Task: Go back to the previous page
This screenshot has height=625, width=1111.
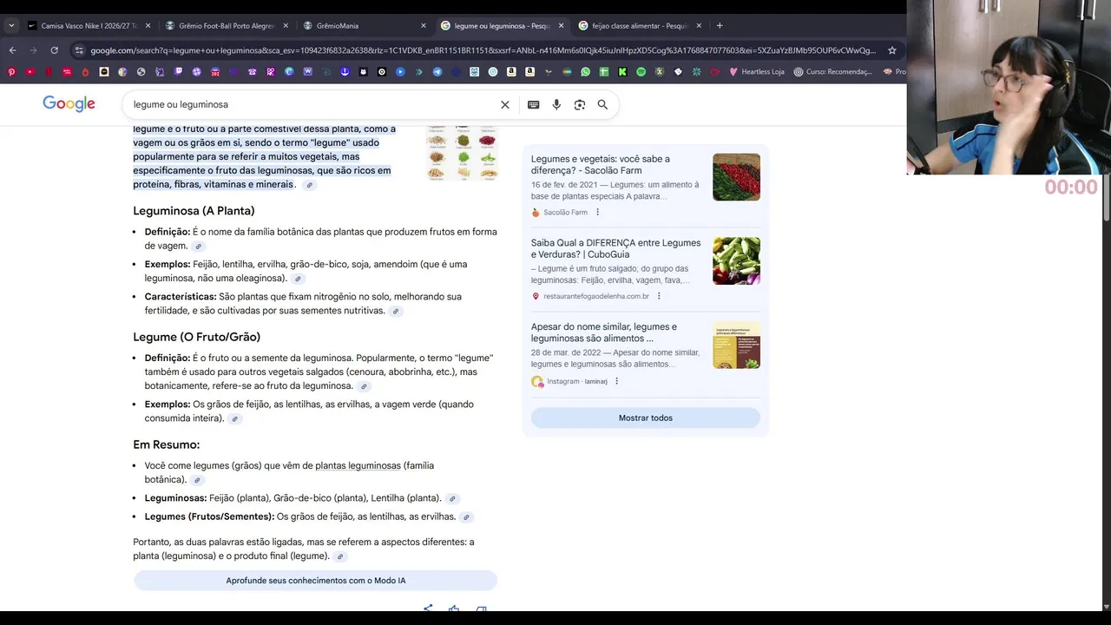Action: coord(12,50)
